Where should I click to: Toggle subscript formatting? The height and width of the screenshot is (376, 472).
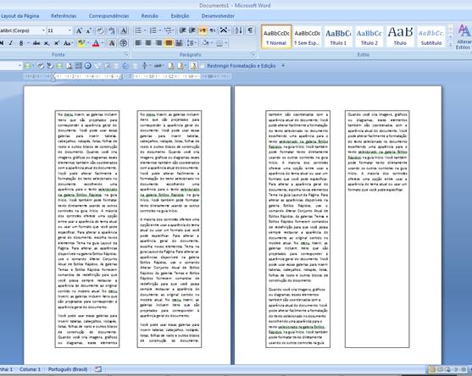click(x=47, y=43)
